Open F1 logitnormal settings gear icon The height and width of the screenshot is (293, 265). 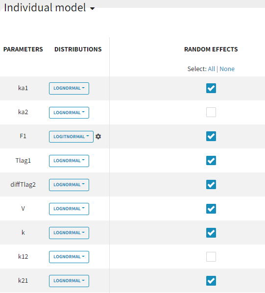98,137
